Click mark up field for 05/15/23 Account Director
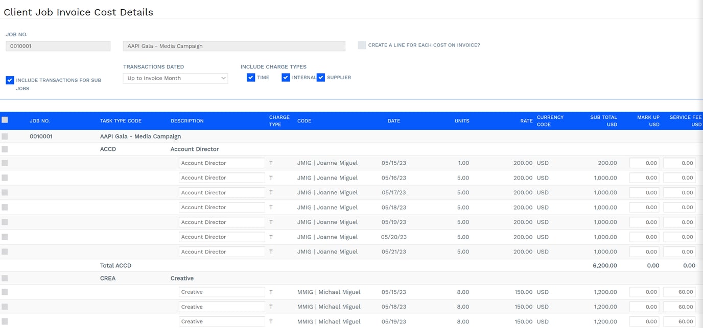The image size is (703, 328). click(644, 163)
